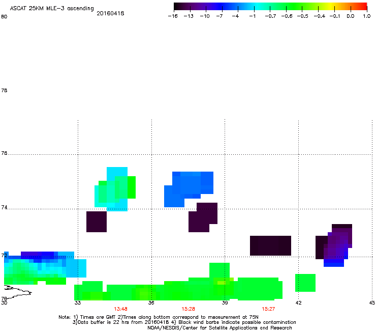Click the longitude label 33

(x=77, y=302)
